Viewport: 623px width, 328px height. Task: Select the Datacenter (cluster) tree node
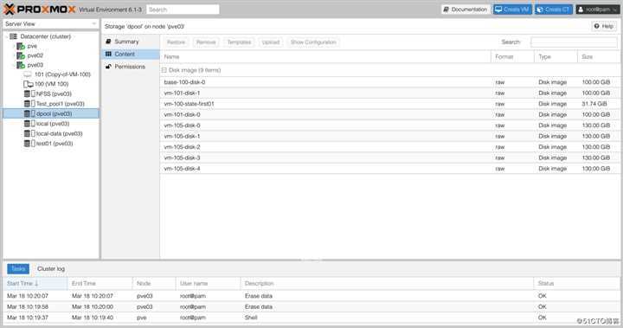click(45, 36)
